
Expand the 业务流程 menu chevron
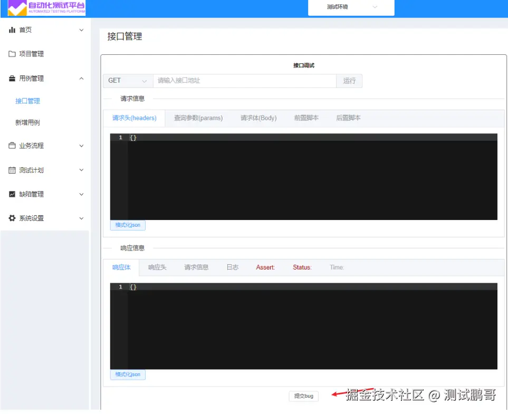point(82,146)
